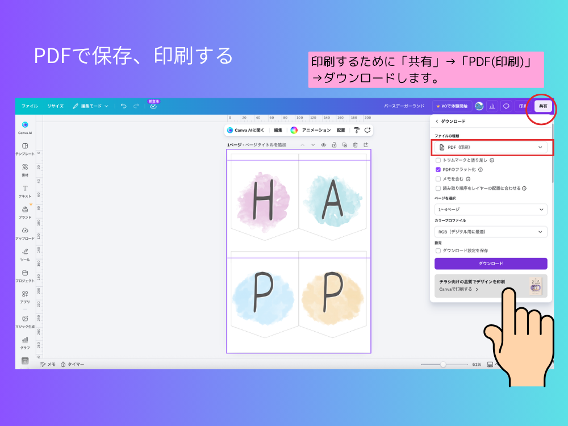This screenshot has width=568, height=426.
Task: Open the comments speech bubble icon
Action: pos(506,106)
